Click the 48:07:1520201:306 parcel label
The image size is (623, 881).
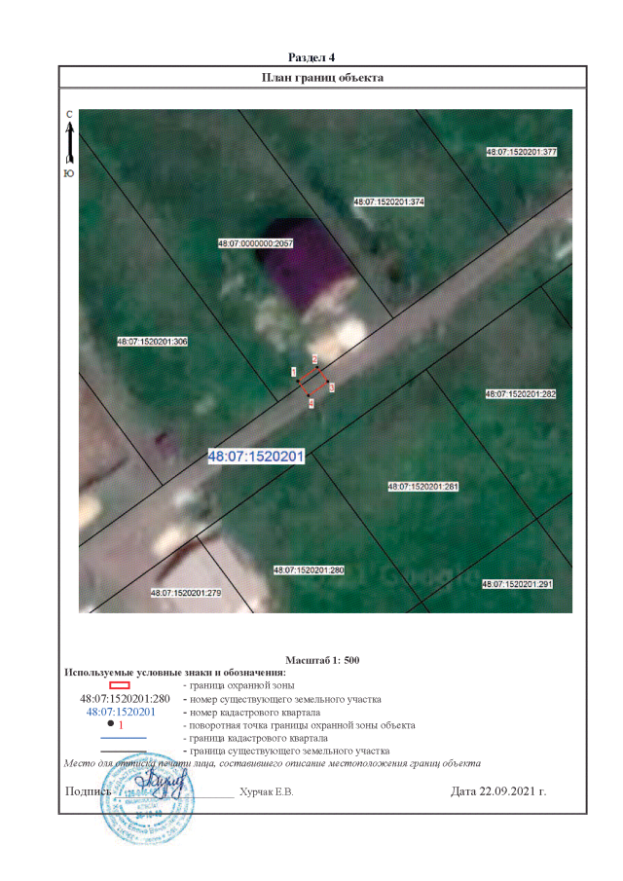[152, 342]
